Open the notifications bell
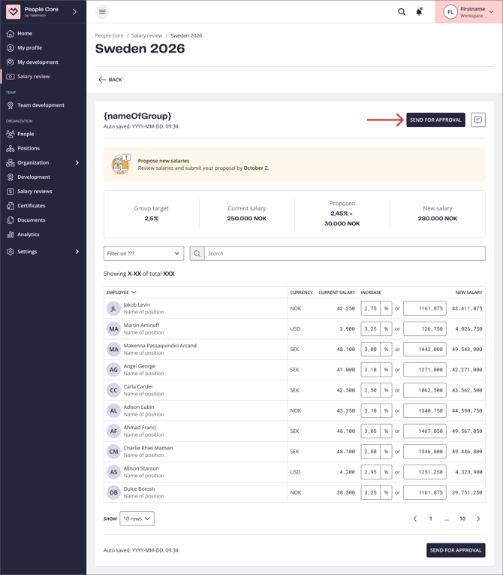The image size is (503, 575). 419,12
